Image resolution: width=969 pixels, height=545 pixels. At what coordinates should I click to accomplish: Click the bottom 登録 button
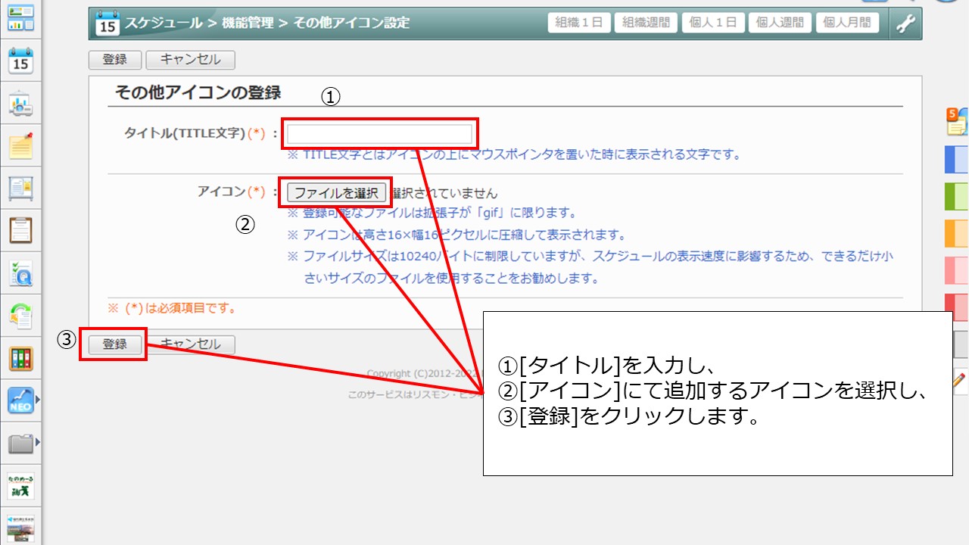(x=115, y=344)
